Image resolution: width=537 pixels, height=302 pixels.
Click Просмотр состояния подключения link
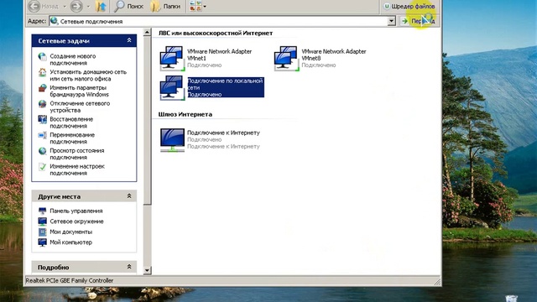pos(76,154)
